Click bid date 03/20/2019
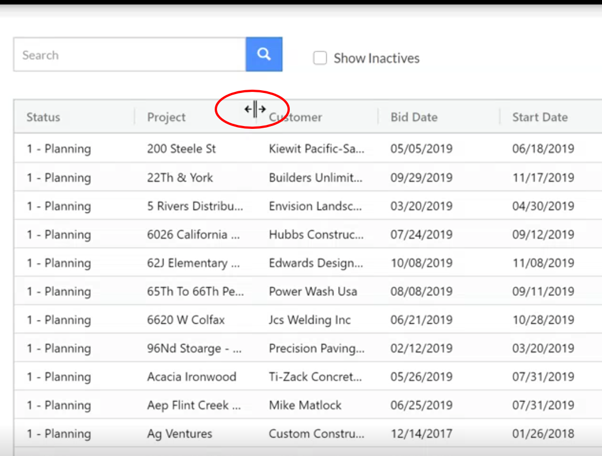 pos(422,206)
